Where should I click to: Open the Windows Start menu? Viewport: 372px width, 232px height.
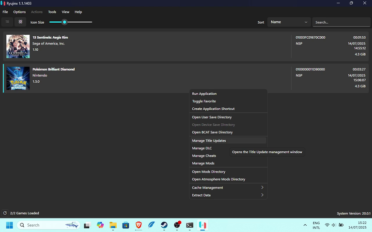click(x=10, y=225)
